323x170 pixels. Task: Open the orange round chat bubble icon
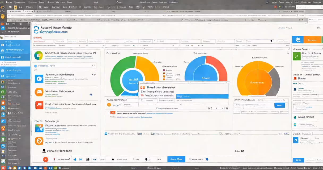click(39, 92)
